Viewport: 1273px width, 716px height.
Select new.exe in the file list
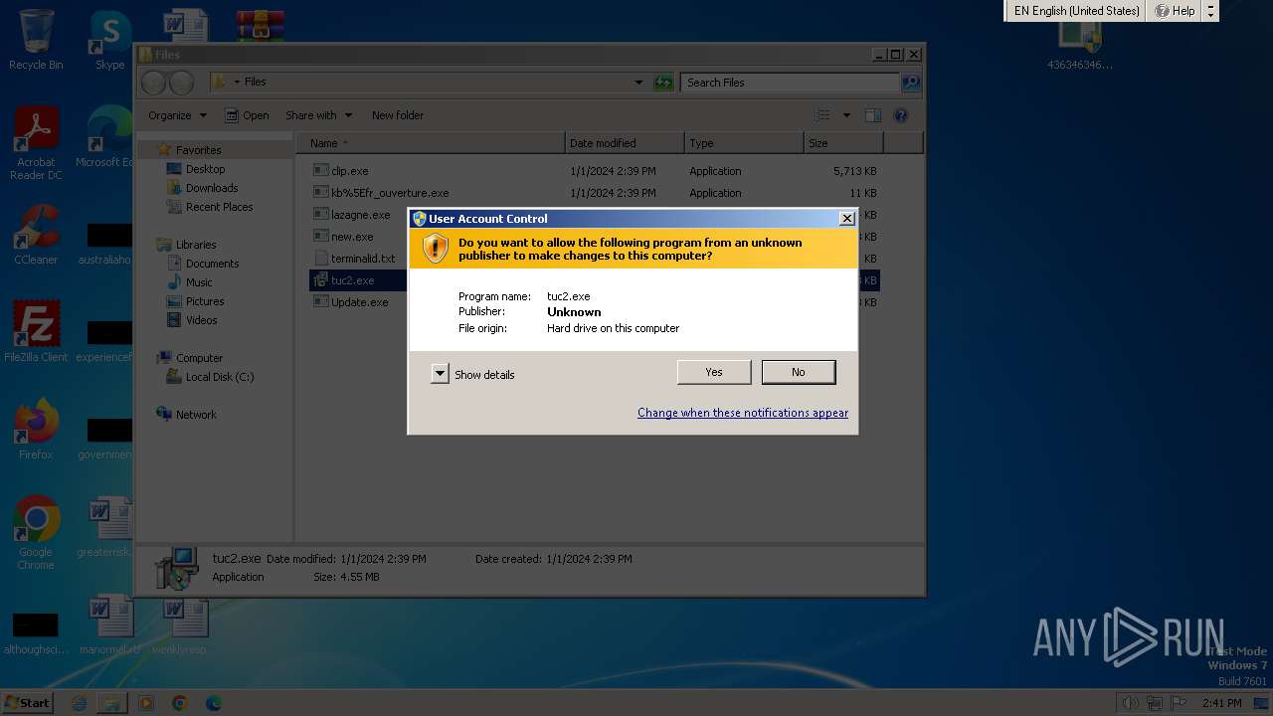352,237
